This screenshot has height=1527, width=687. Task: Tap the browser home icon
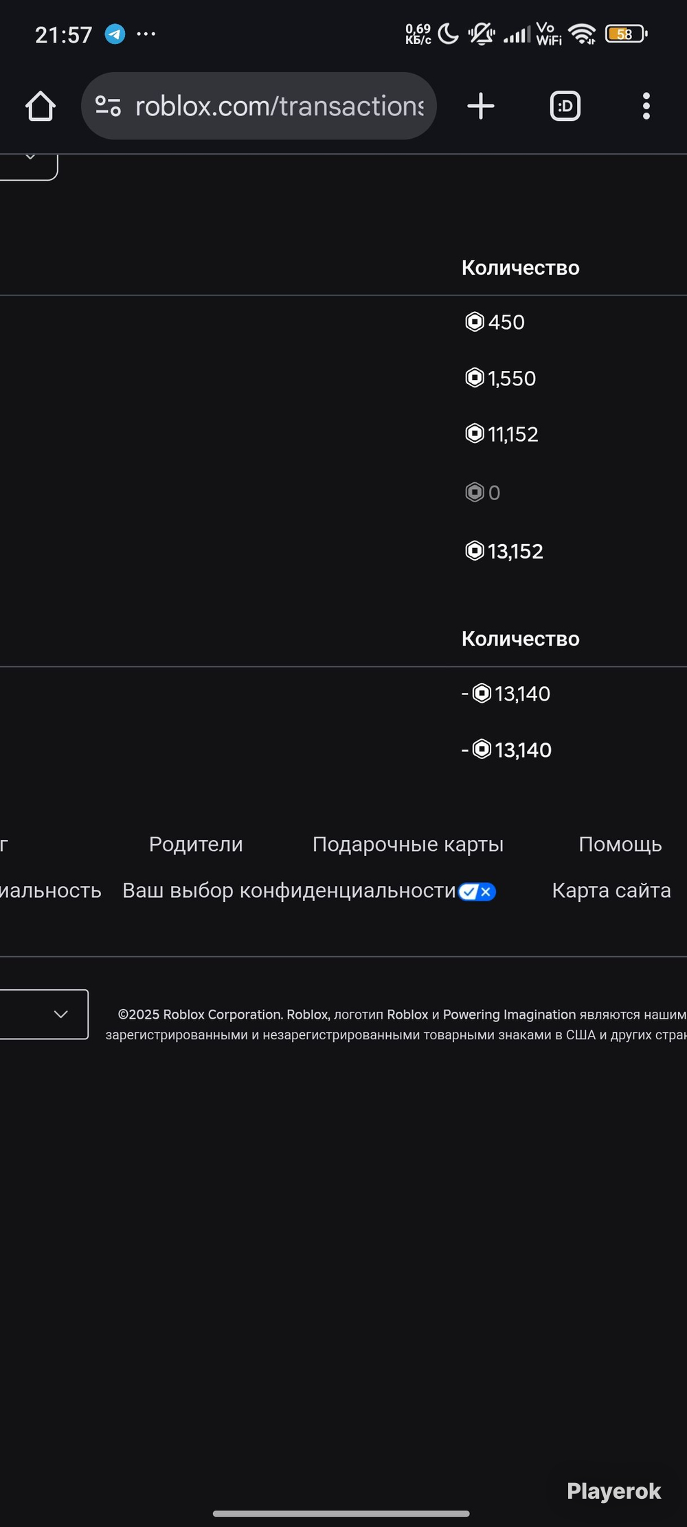(41, 106)
